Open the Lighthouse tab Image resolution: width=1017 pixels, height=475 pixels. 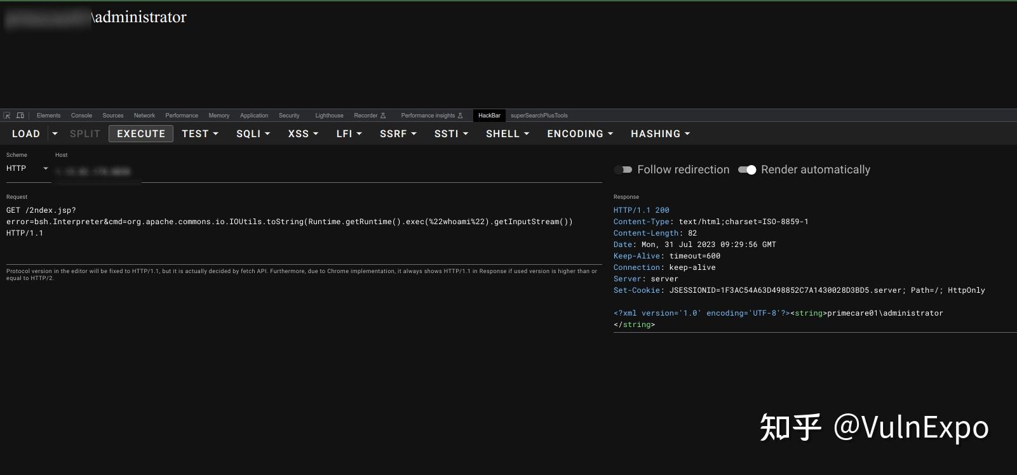tap(329, 116)
